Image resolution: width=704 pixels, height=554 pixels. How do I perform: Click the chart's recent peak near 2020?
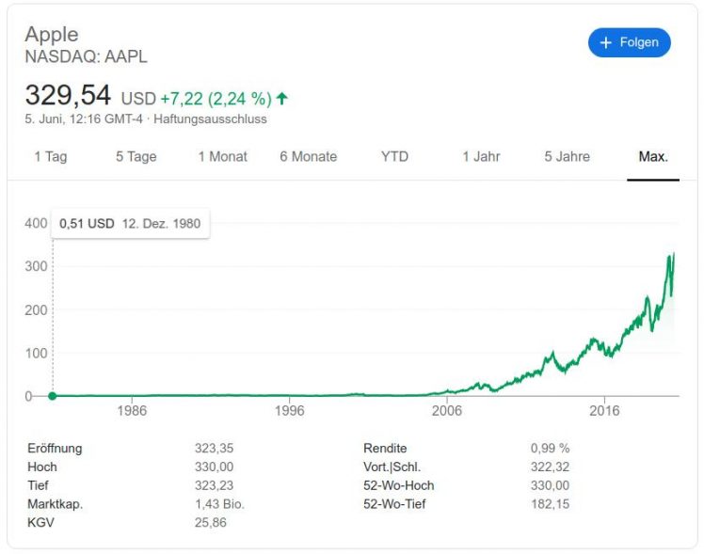click(674, 254)
